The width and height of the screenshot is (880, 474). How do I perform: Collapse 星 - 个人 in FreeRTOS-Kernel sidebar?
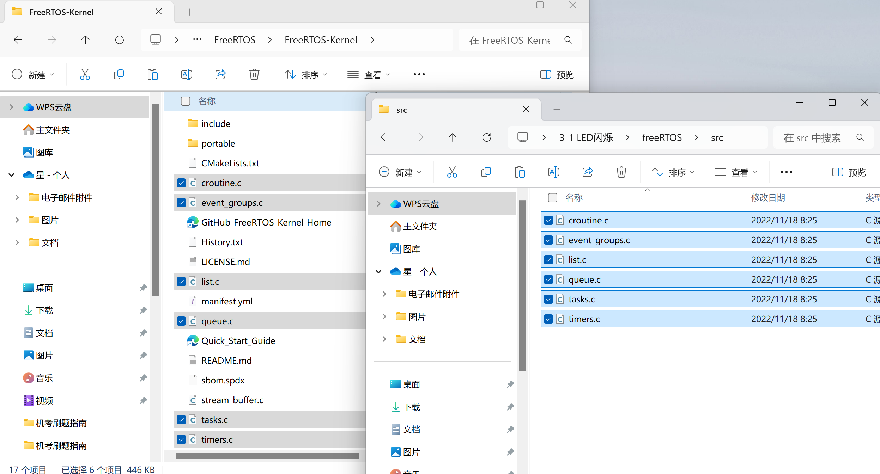coord(11,175)
